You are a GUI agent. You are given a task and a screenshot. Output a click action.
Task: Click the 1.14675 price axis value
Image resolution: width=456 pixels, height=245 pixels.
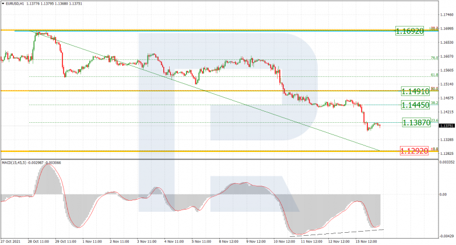click(447, 98)
